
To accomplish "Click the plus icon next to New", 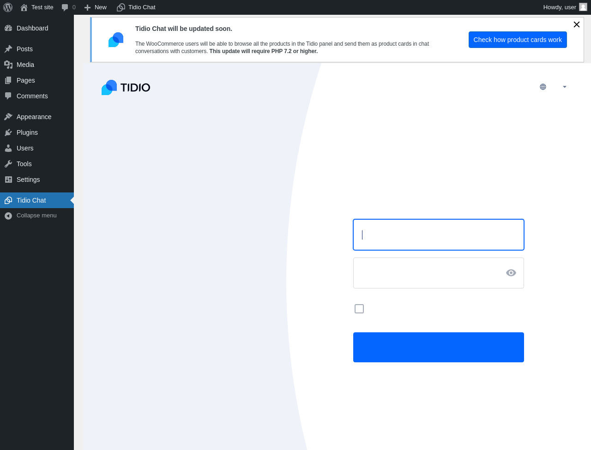I will click(87, 7).
